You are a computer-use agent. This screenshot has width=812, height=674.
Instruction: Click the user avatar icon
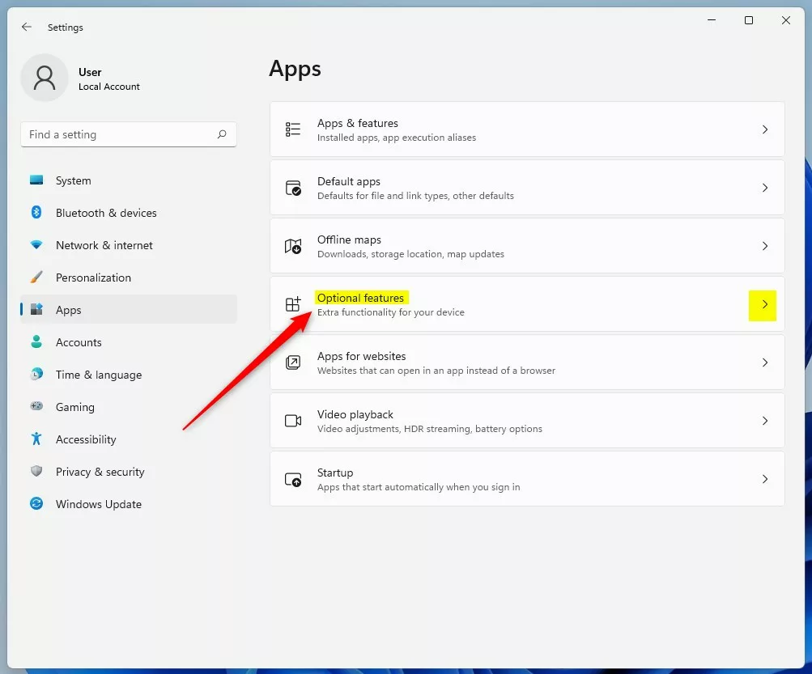click(x=45, y=78)
